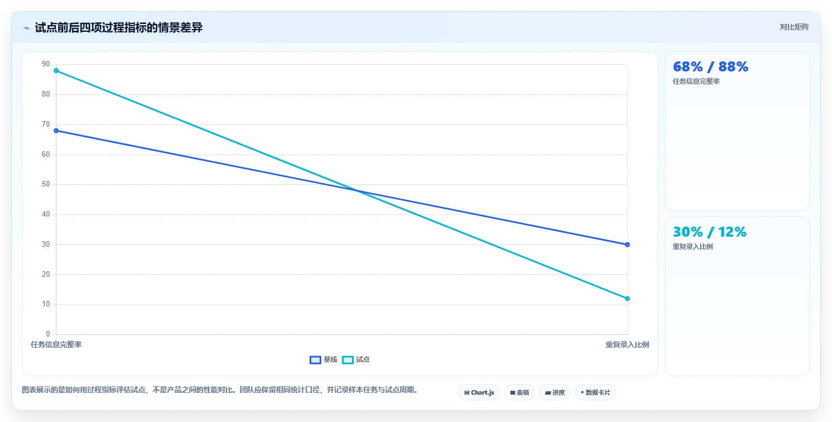Image resolution: width=832 pixels, height=422 pixels.
Task: Click the 试点 data point at 12
Action: click(x=627, y=299)
